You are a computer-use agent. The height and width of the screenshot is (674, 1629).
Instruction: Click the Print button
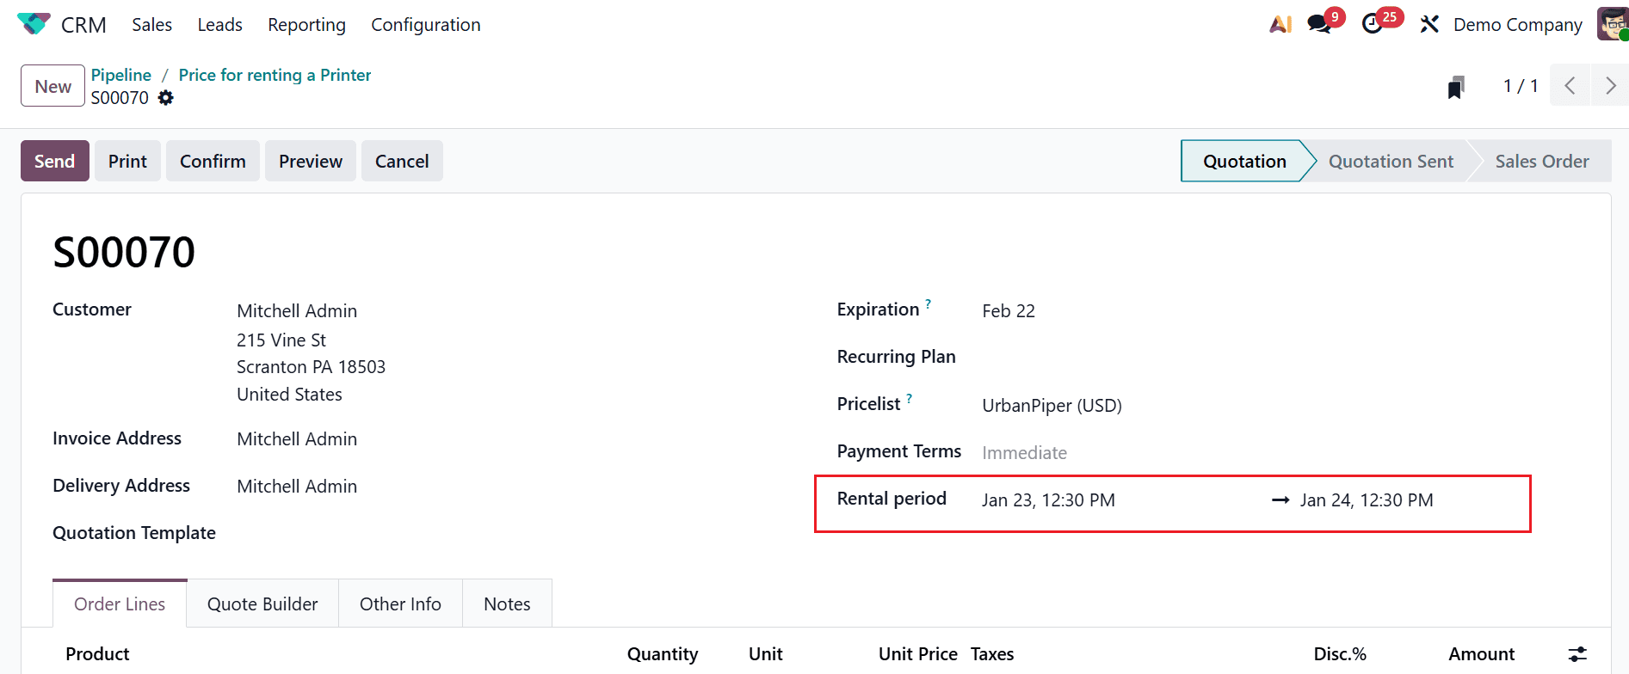click(127, 161)
